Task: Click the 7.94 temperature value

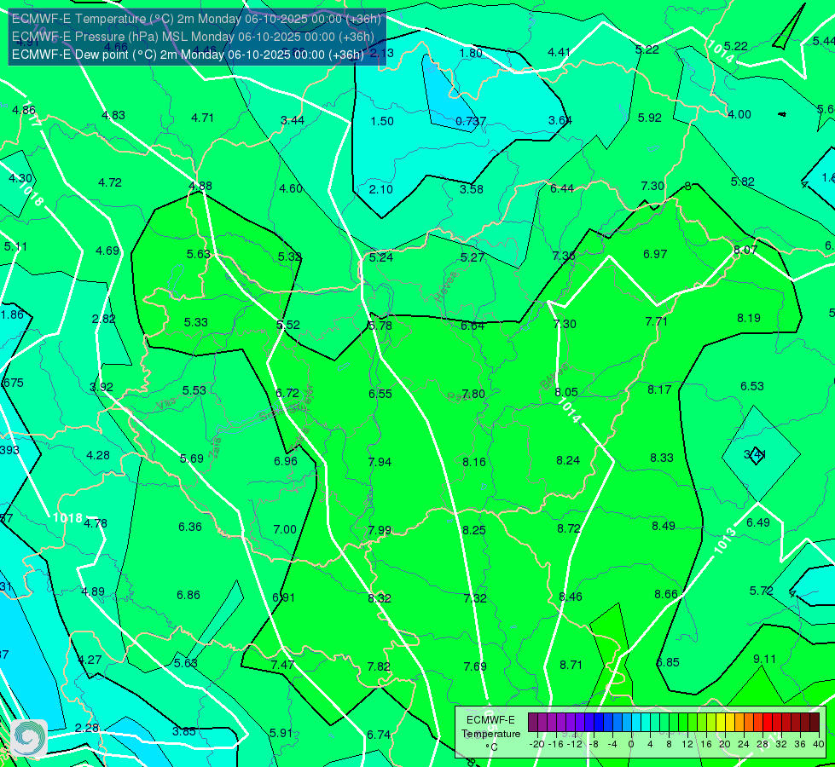Action: point(380,462)
